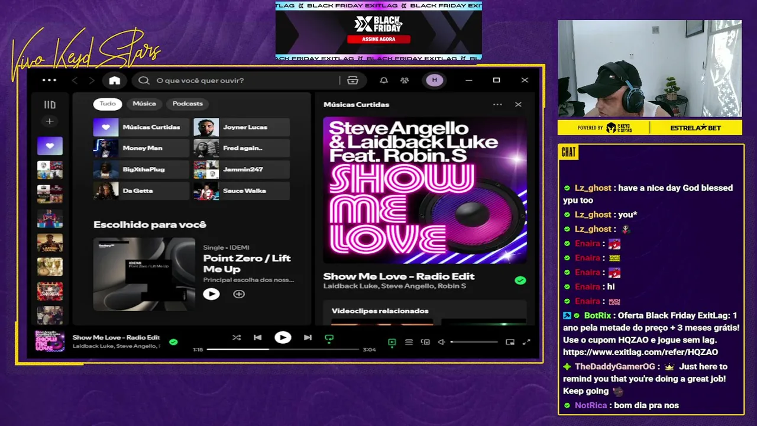Collapse Your Library icon
757x426 pixels.
click(50, 105)
